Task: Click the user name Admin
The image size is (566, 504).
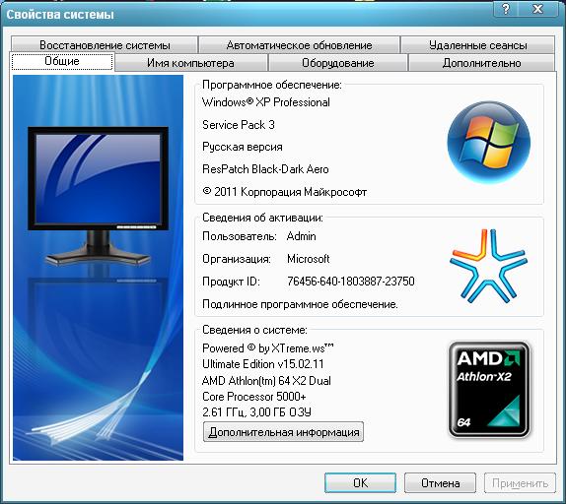Action: tap(301, 236)
